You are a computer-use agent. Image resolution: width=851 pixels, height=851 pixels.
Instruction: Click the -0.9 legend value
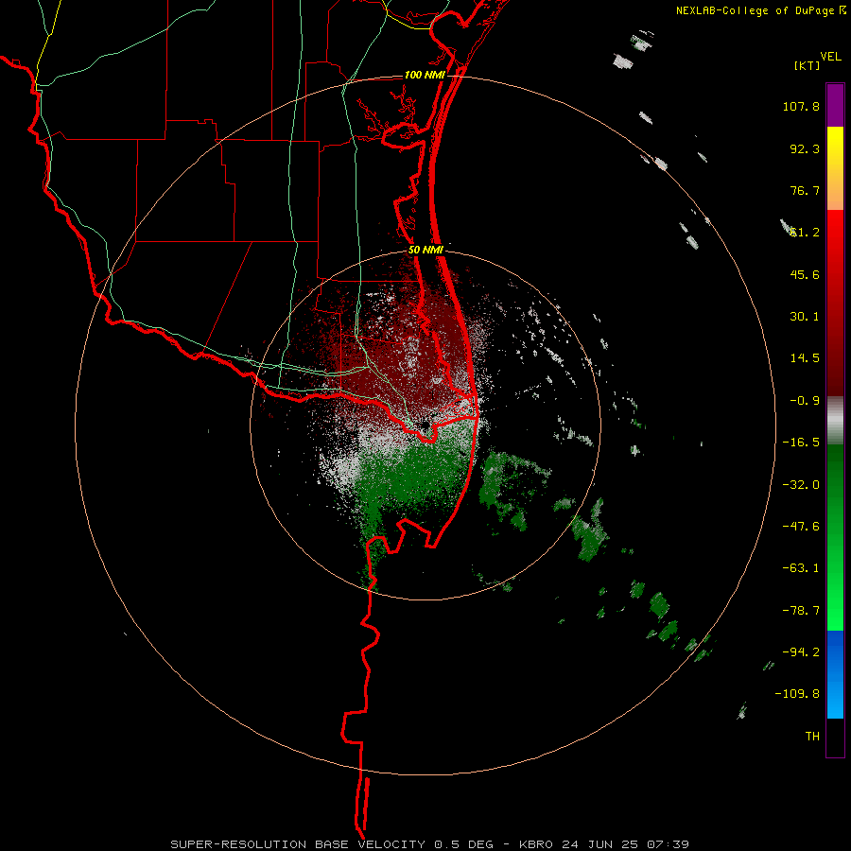[805, 401]
